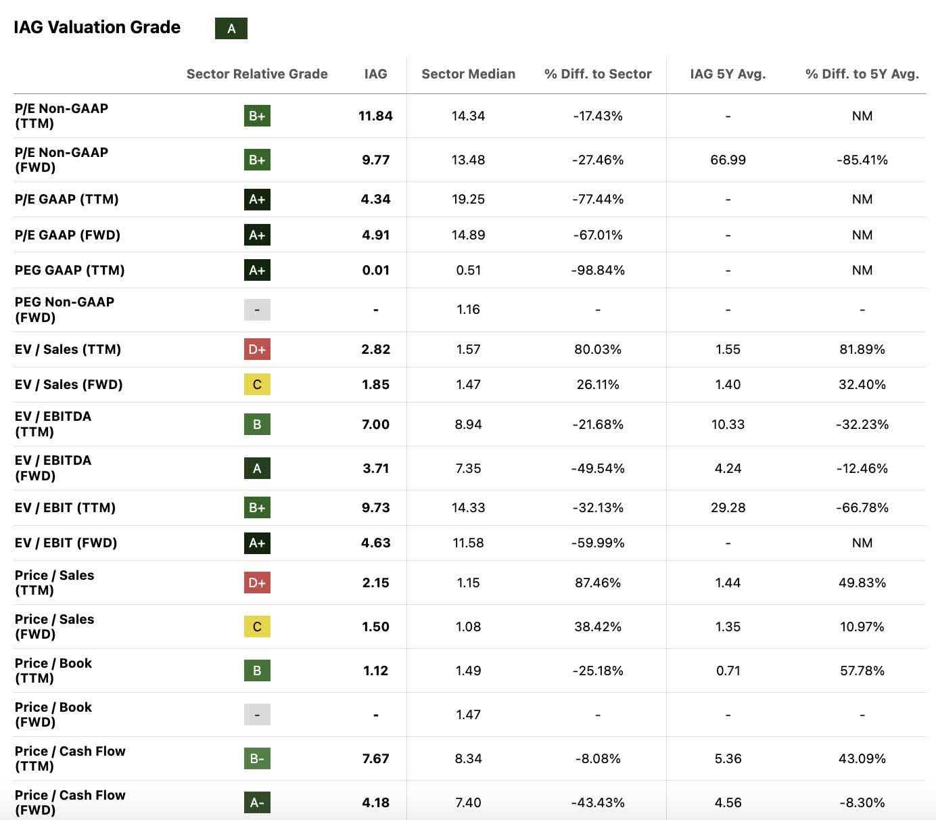Click the B grade badge for Price / Book (TTM)
The width and height of the screenshot is (936, 820).
click(x=257, y=670)
